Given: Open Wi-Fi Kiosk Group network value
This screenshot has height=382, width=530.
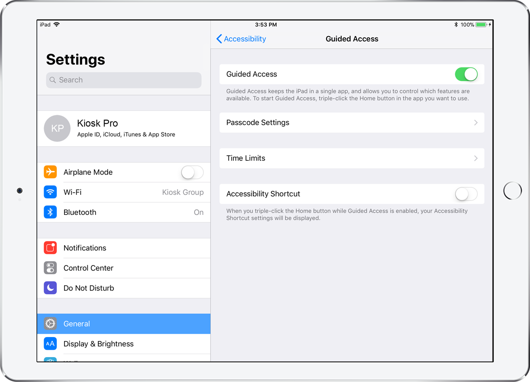Looking at the screenshot, I should pos(183,192).
